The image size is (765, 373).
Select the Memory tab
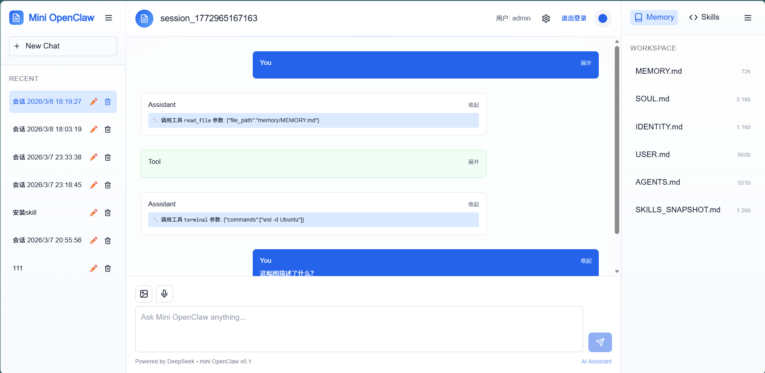pyautogui.click(x=654, y=17)
